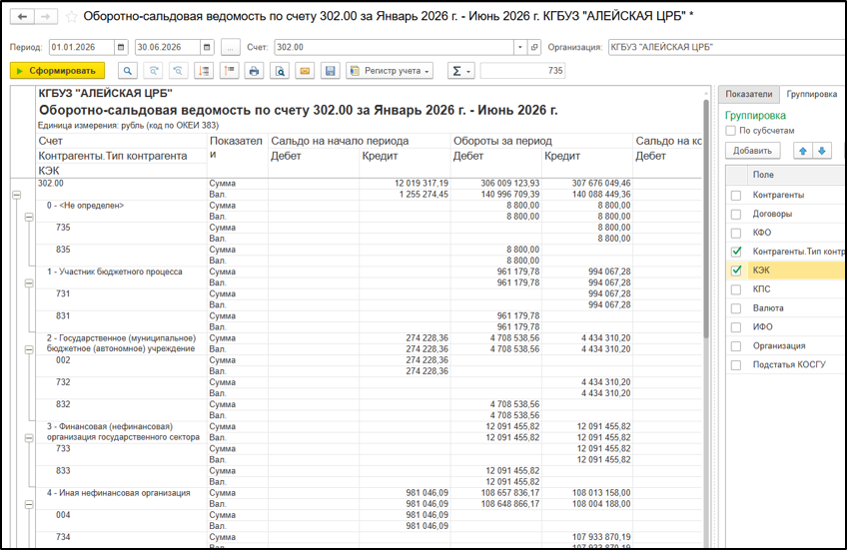
Task: Switch to the Показатели tab
Action: pyautogui.click(x=749, y=94)
